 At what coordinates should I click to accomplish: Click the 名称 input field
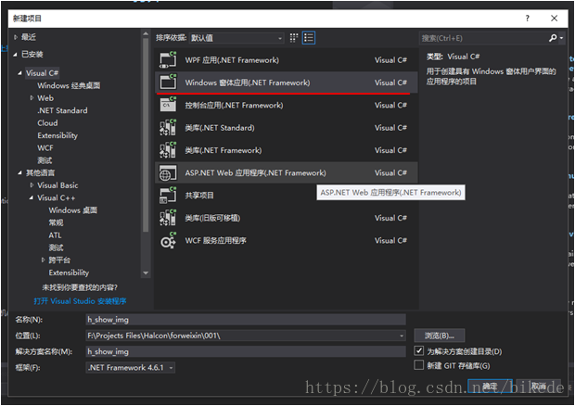pos(246,320)
